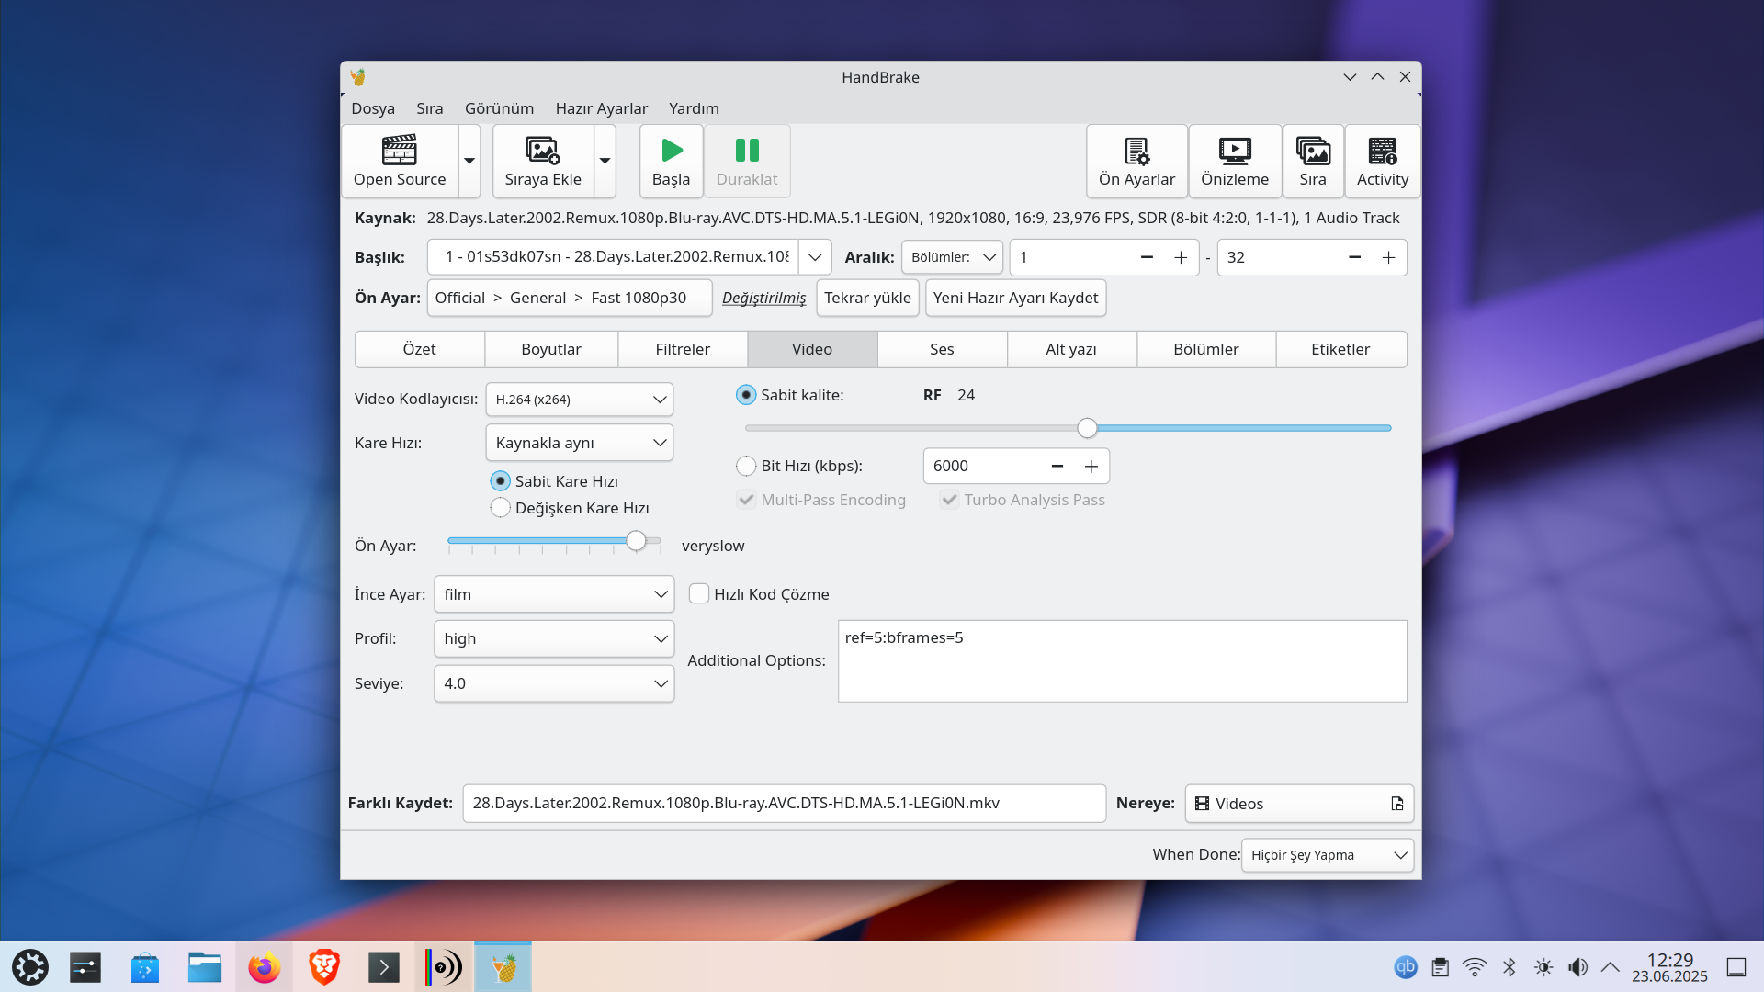This screenshot has width=1764, height=992.
Task: Click the Farklı Kaydet filename field
Action: pos(784,803)
